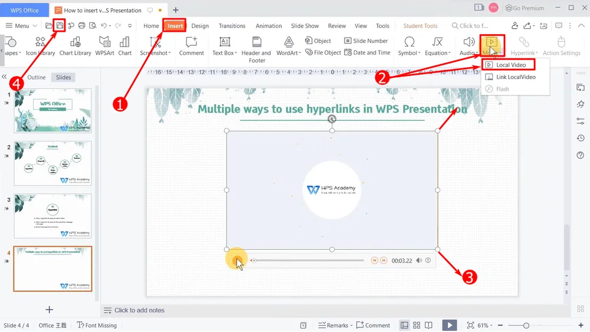Click the video progress slider
This screenshot has height=332, width=590.
307,260
